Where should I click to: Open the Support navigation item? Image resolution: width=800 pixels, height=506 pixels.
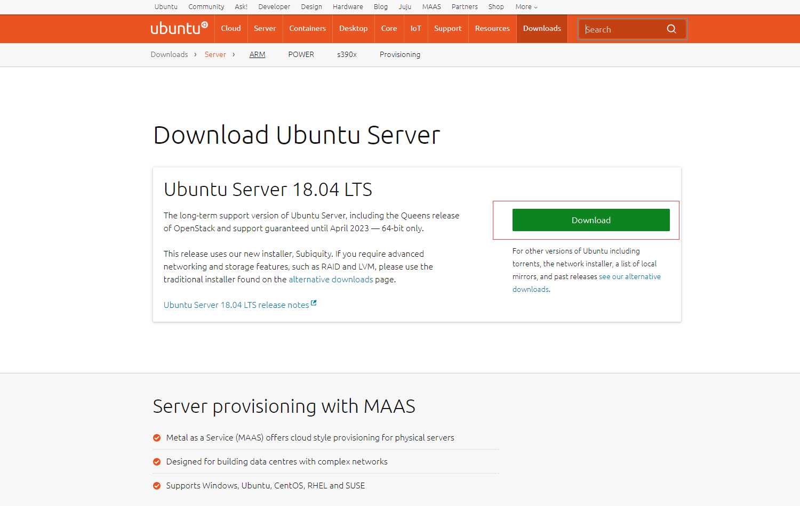[x=447, y=28]
